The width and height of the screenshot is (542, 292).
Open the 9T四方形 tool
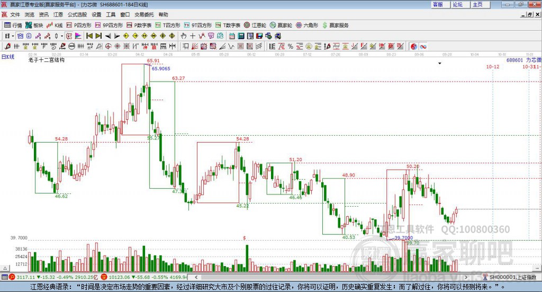tap(198, 25)
